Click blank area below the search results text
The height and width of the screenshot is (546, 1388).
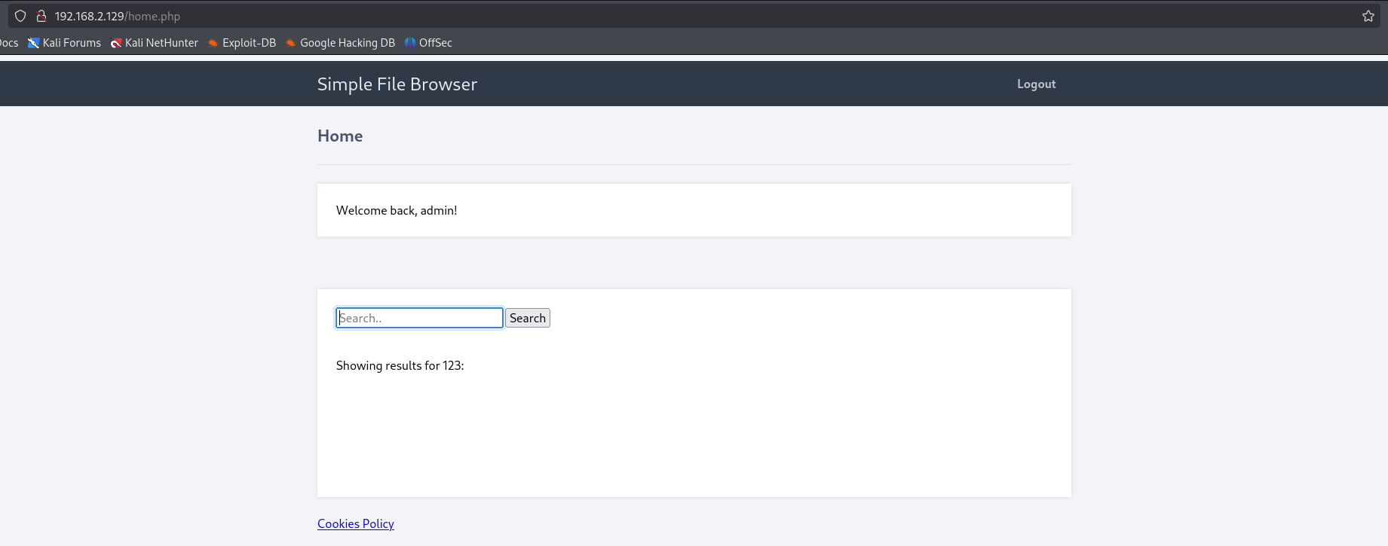point(679,437)
